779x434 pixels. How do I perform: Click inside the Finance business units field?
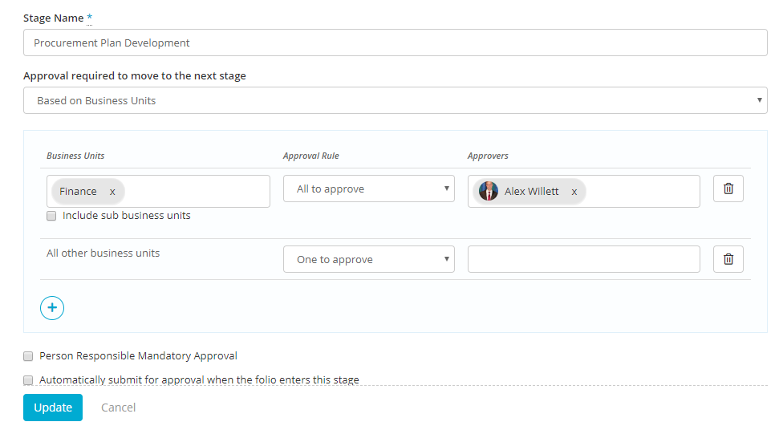pos(197,191)
